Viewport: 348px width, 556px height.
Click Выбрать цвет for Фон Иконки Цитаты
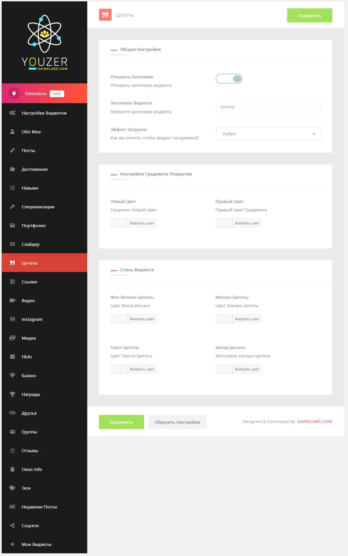(x=142, y=319)
